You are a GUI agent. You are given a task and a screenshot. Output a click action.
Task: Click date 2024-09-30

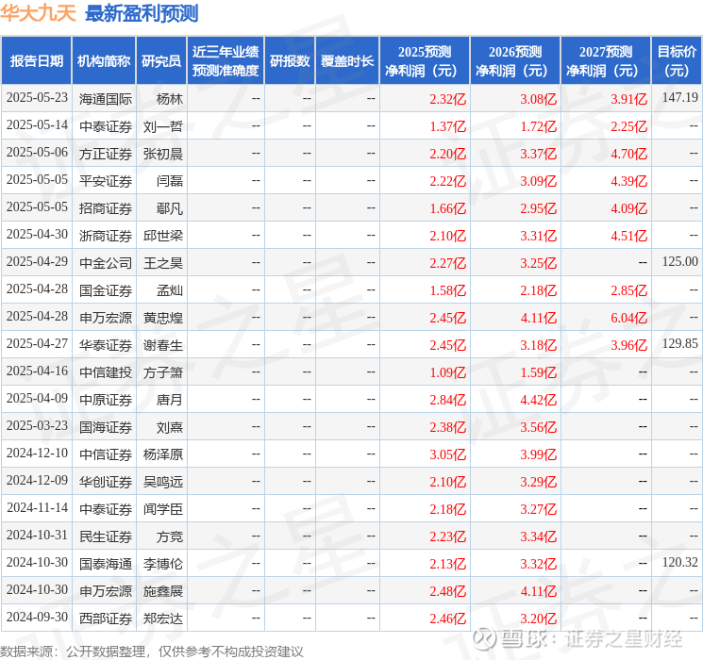tap(37, 617)
